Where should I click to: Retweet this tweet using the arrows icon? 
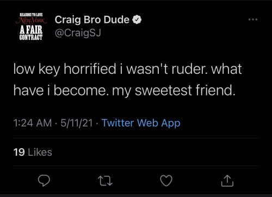tap(105, 181)
